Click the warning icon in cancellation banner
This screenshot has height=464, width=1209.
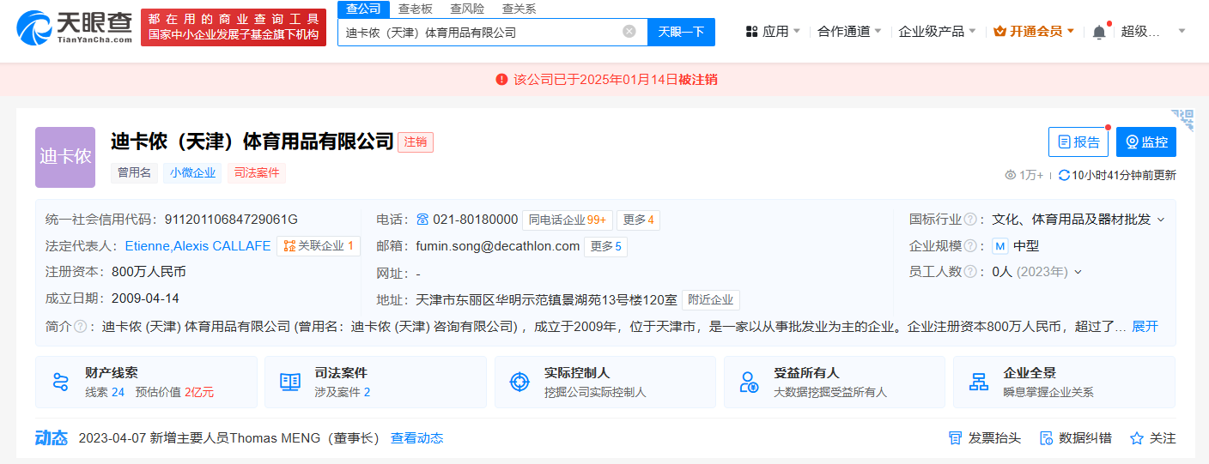501,80
